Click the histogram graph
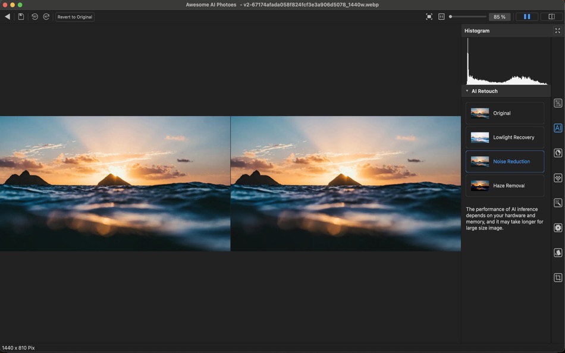This screenshot has width=565, height=353. coord(507,61)
